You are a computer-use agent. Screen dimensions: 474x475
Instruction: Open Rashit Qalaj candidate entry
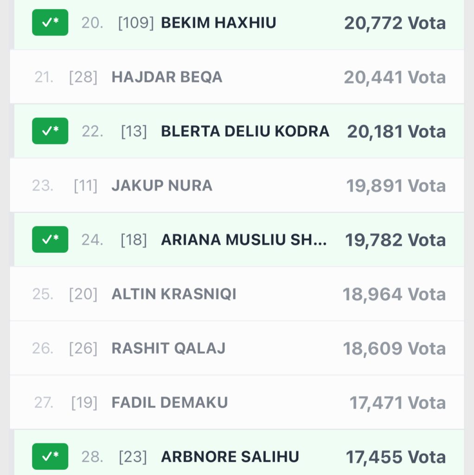(168, 348)
